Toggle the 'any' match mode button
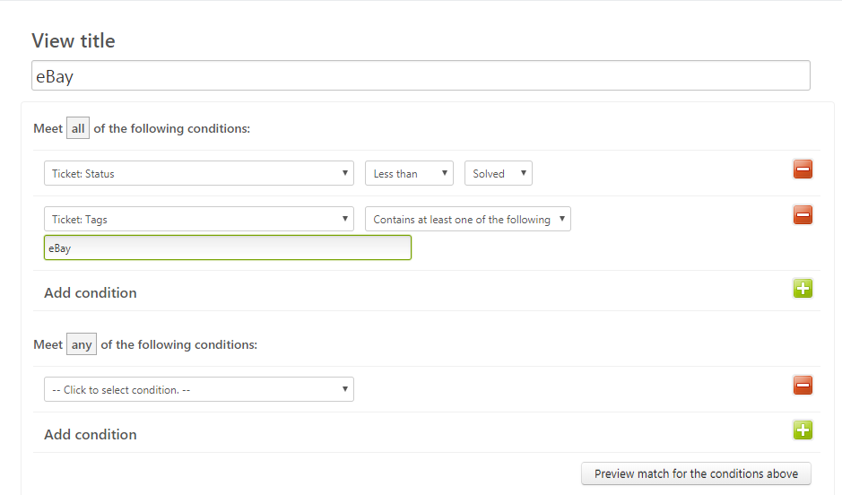Viewport: 842px width, 495px height. tap(82, 344)
